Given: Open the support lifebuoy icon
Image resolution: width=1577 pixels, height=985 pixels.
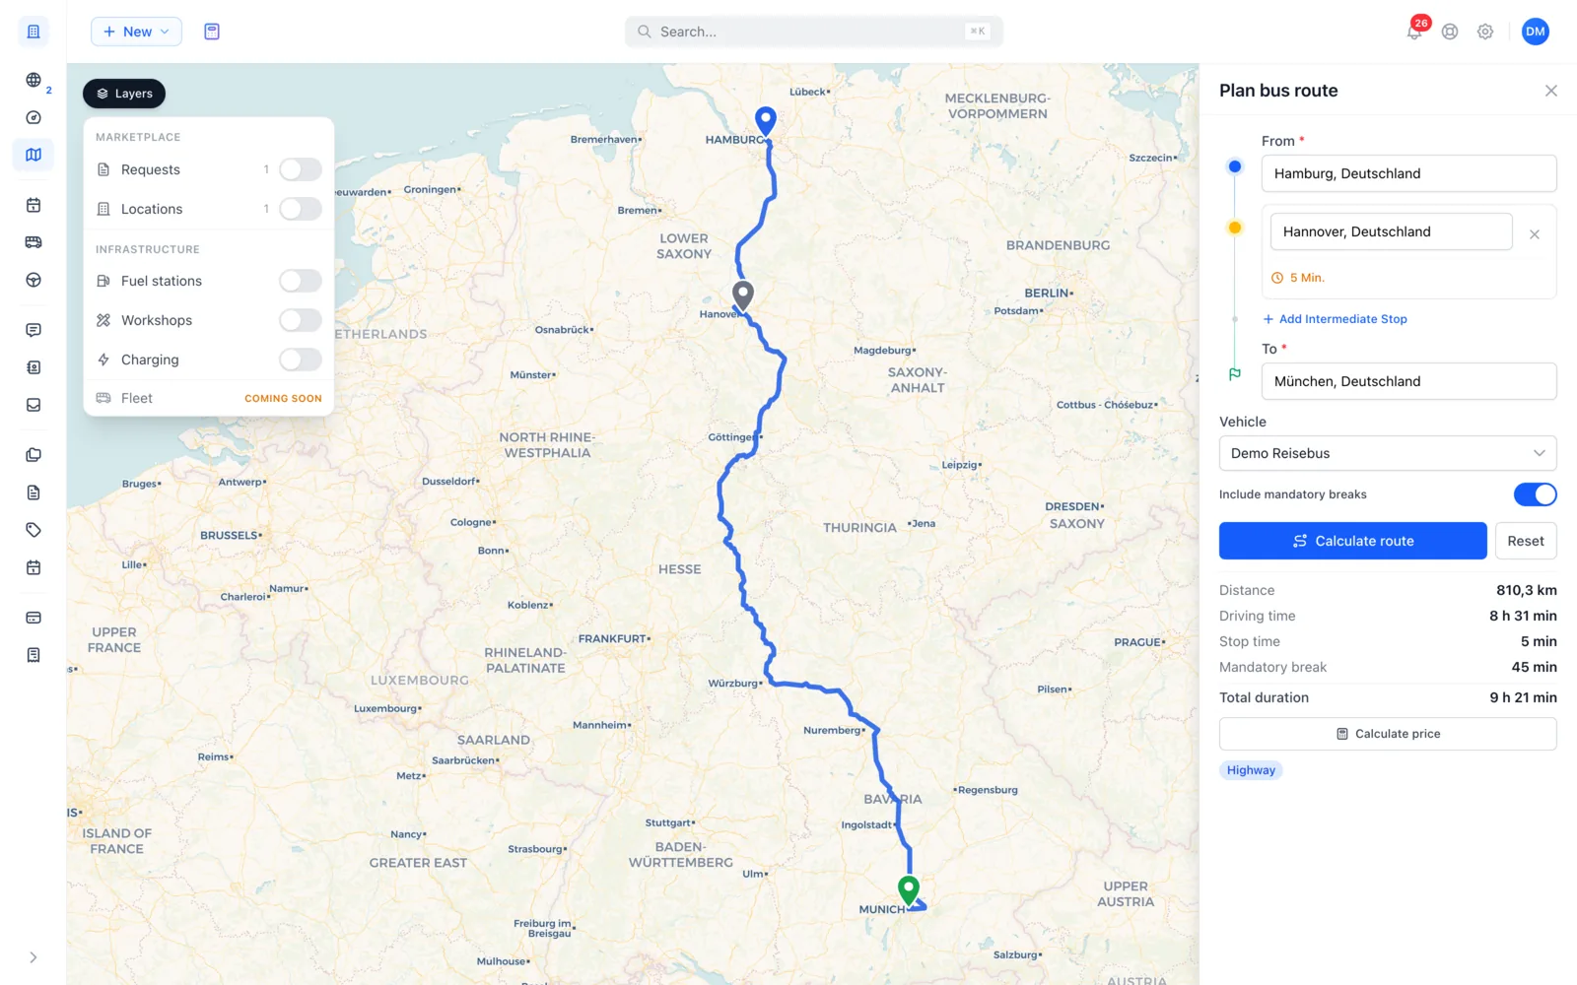Looking at the screenshot, I should [x=1450, y=32].
